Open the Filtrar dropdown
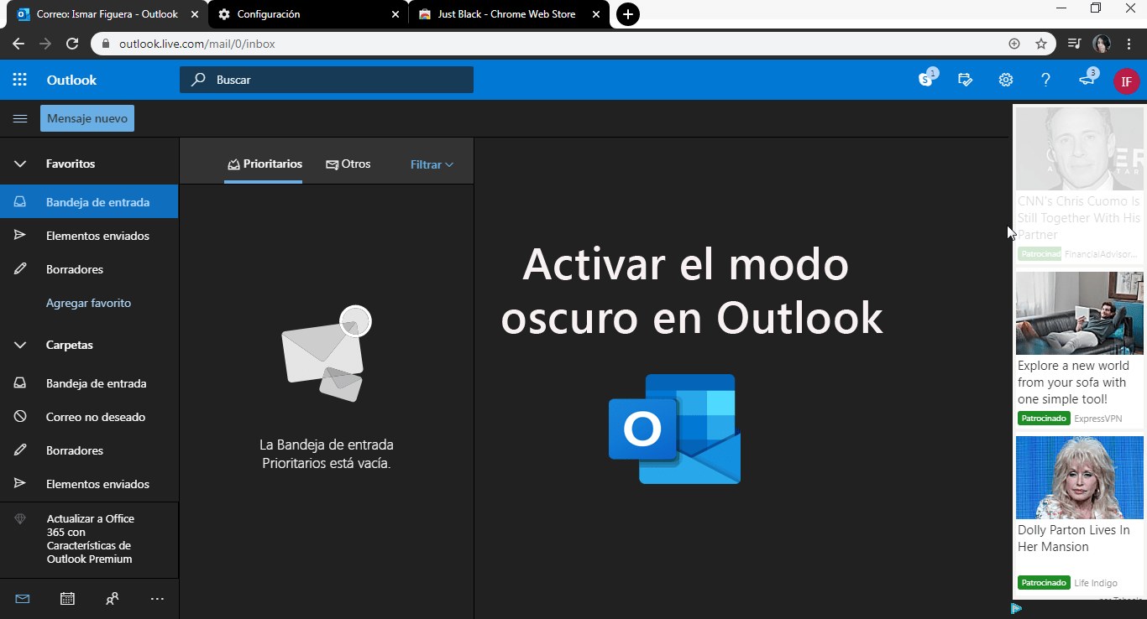Viewport: 1147px width, 619px height. pos(432,164)
